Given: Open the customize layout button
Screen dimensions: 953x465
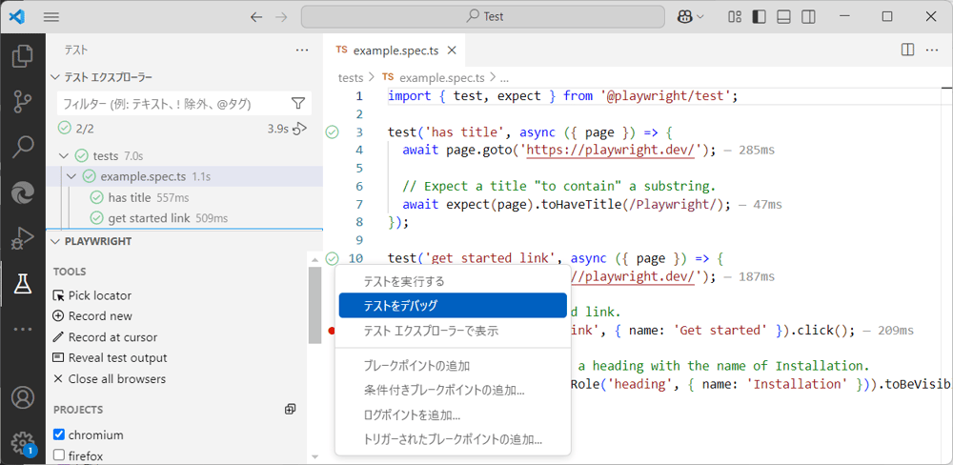Looking at the screenshot, I should point(735,17).
